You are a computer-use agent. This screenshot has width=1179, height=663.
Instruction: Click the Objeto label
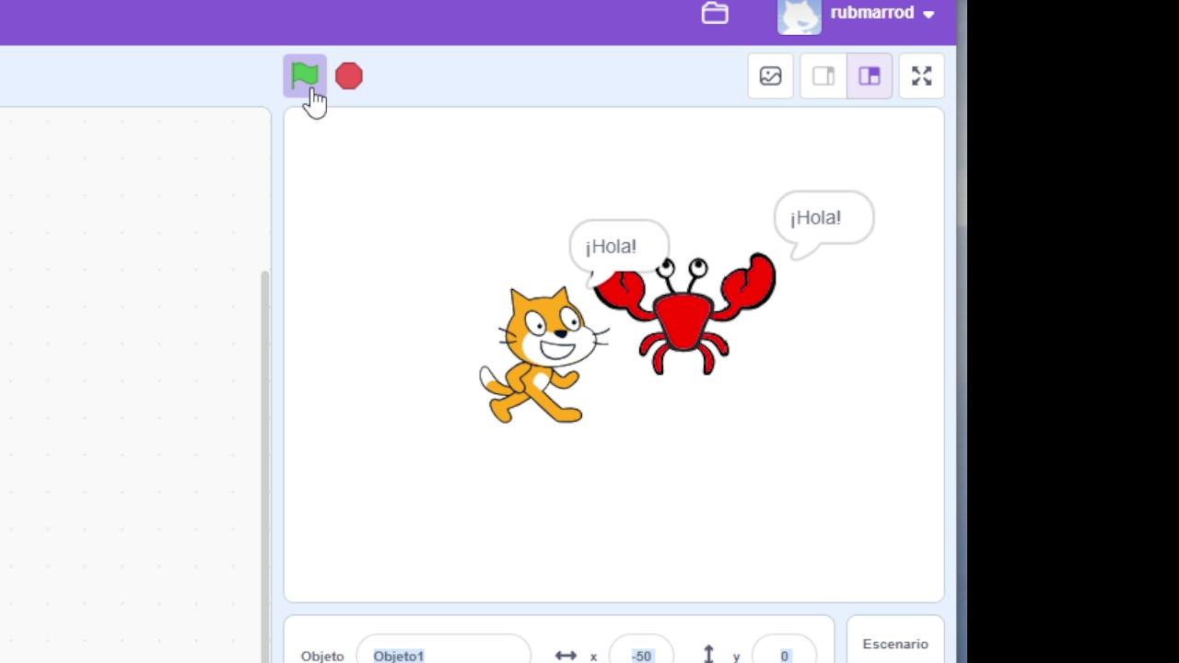click(322, 656)
